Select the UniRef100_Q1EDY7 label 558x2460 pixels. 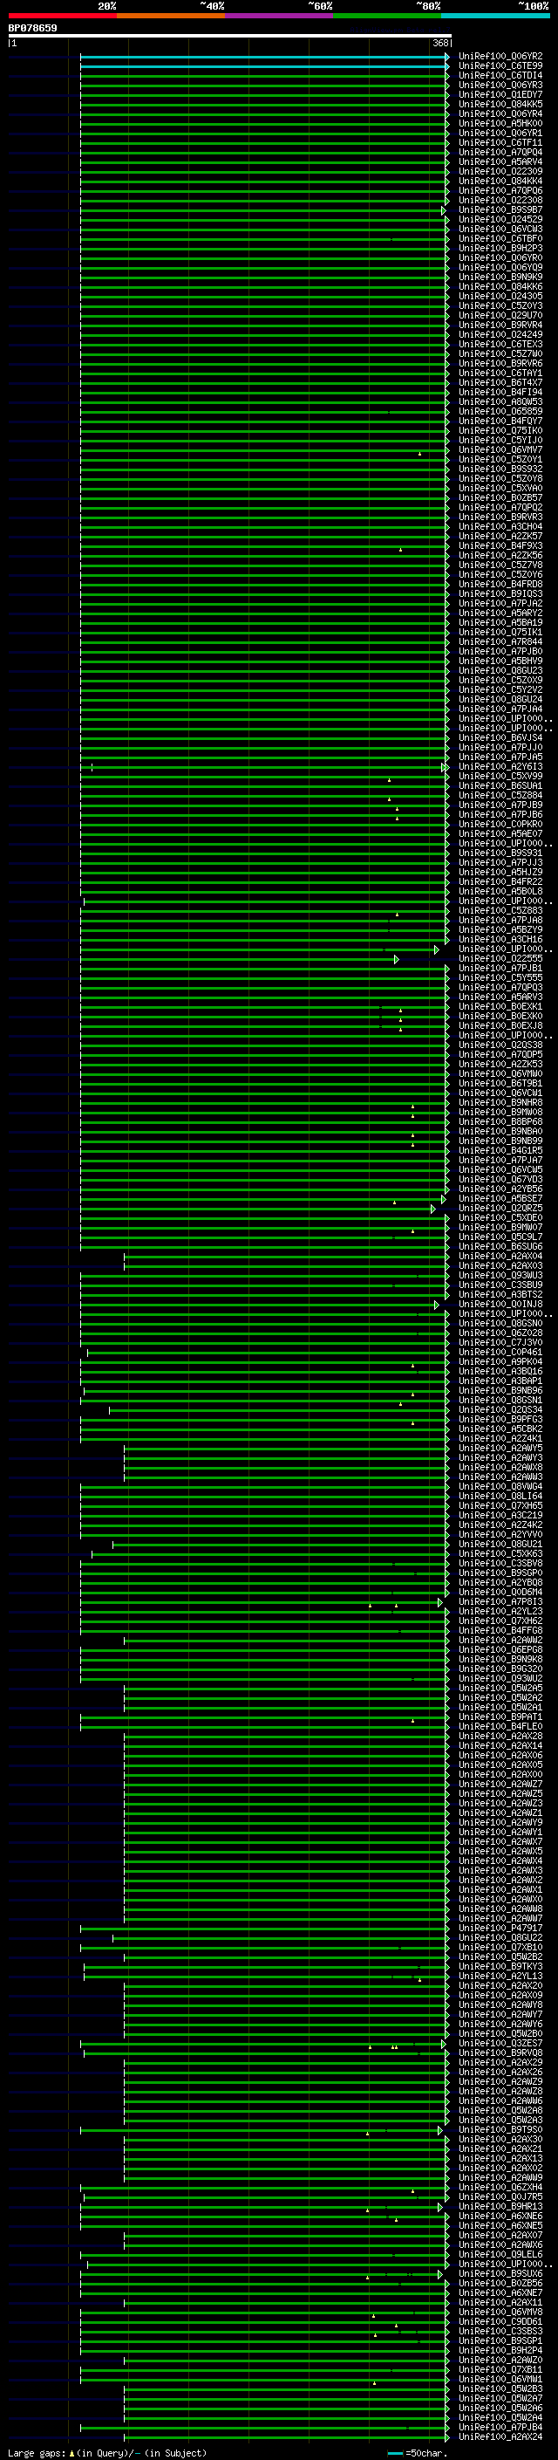pos(500,94)
